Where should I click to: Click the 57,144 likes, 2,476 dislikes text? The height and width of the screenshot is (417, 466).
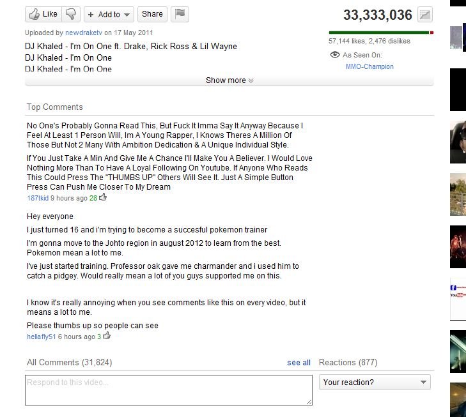369,41
